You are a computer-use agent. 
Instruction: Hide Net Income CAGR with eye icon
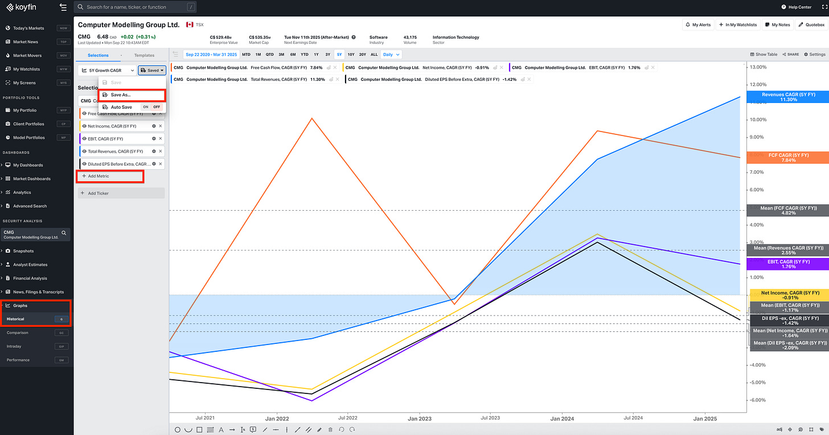[85, 126]
